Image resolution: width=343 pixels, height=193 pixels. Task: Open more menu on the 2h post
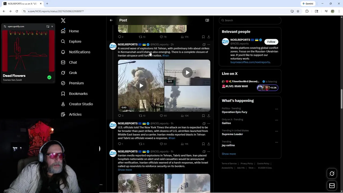209,44
